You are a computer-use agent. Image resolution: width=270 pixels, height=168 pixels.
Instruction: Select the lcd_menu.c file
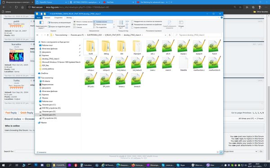tap(121, 63)
